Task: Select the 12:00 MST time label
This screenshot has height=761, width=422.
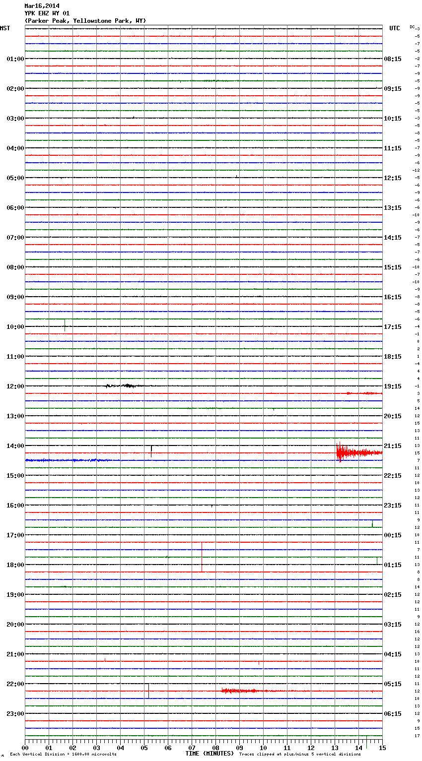Action: click(15, 386)
